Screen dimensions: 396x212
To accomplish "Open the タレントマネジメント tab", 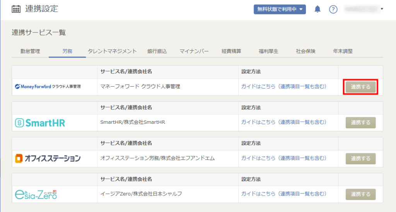I will 112,51.
